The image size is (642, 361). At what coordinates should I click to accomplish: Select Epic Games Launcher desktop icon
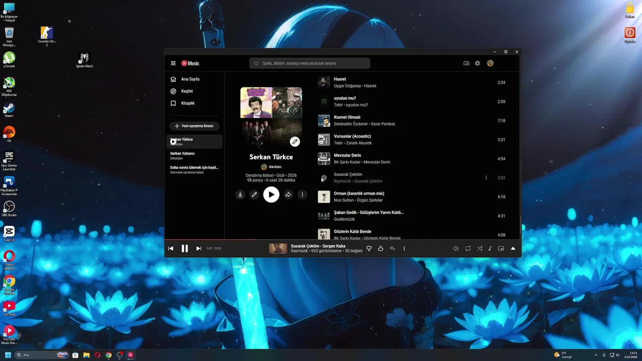coord(9,161)
